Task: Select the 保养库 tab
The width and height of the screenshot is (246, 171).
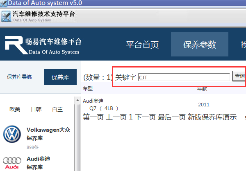Action: tap(60, 77)
